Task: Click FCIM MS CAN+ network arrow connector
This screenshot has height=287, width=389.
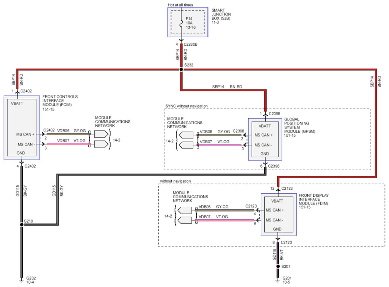Action: pos(101,134)
